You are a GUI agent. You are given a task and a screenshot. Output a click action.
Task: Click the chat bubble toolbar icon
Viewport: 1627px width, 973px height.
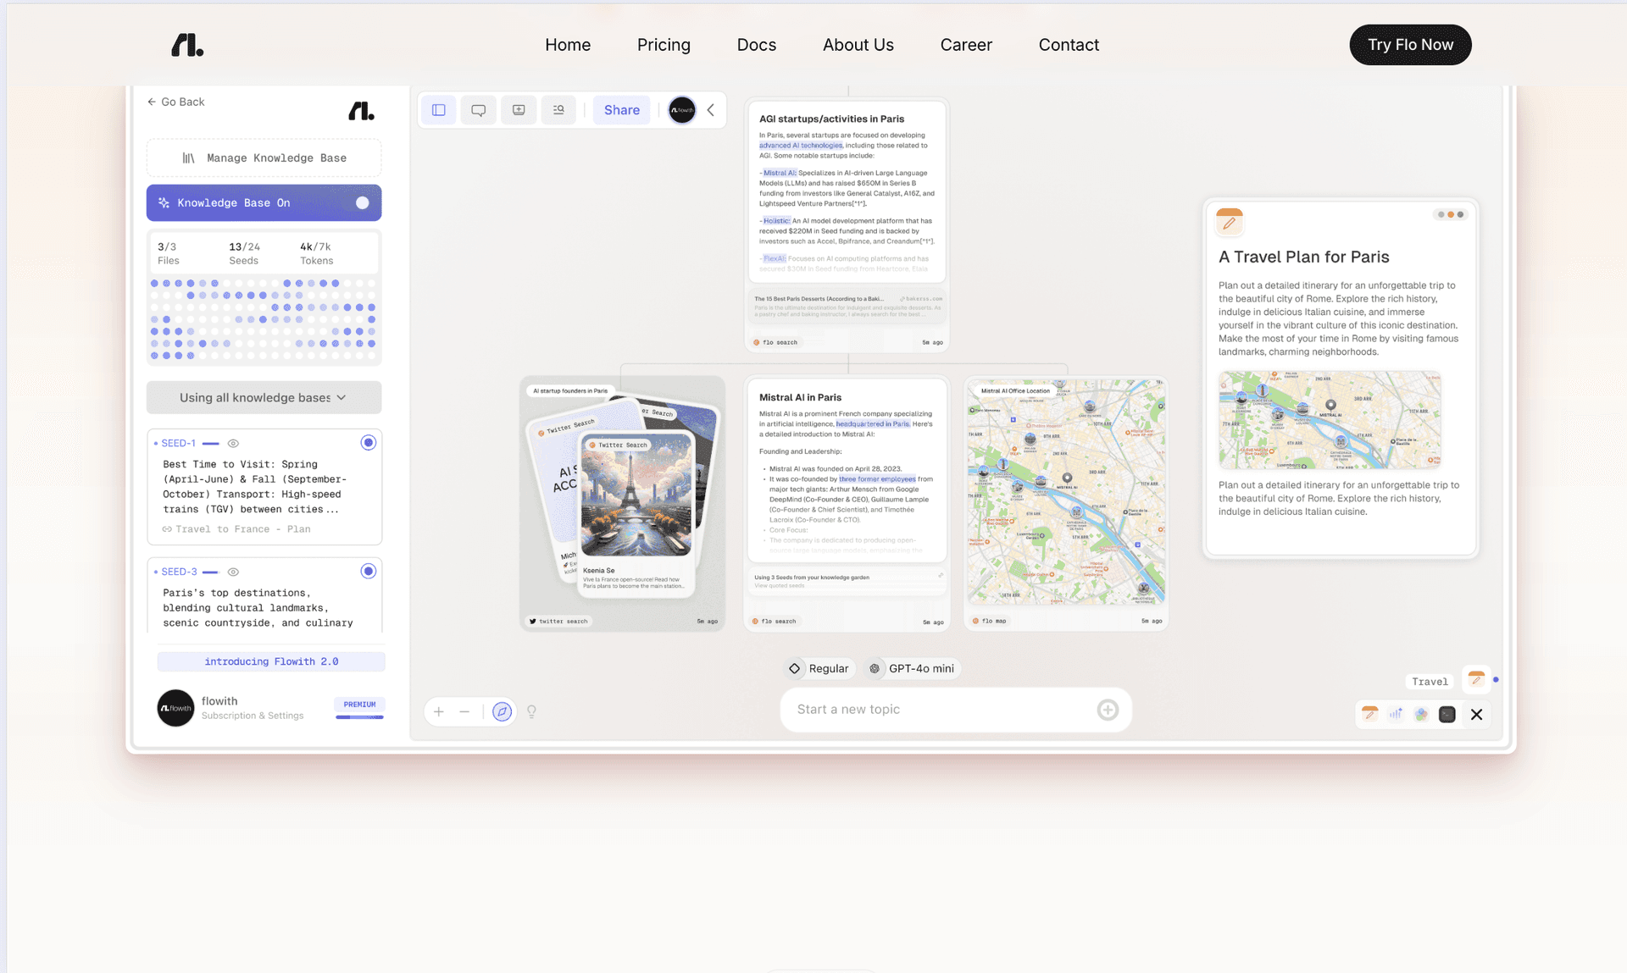click(x=479, y=110)
